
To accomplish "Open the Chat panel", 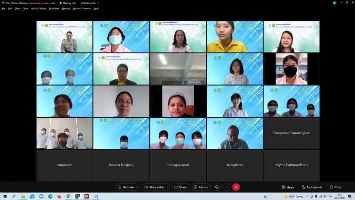I will [x=335, y=187].
